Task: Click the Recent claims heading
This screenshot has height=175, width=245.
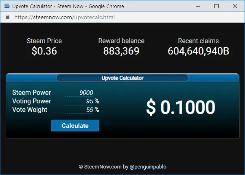Action: (199, 41)
